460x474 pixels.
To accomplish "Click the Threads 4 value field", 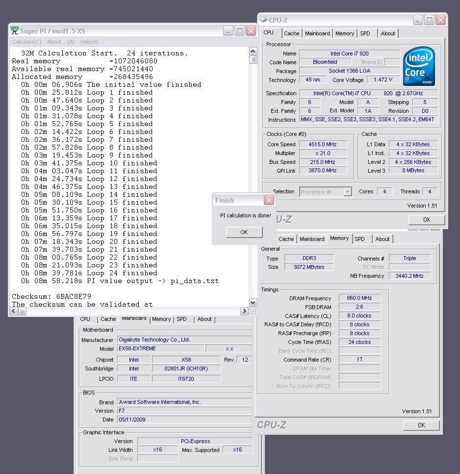I will click(x=430, y=191).
